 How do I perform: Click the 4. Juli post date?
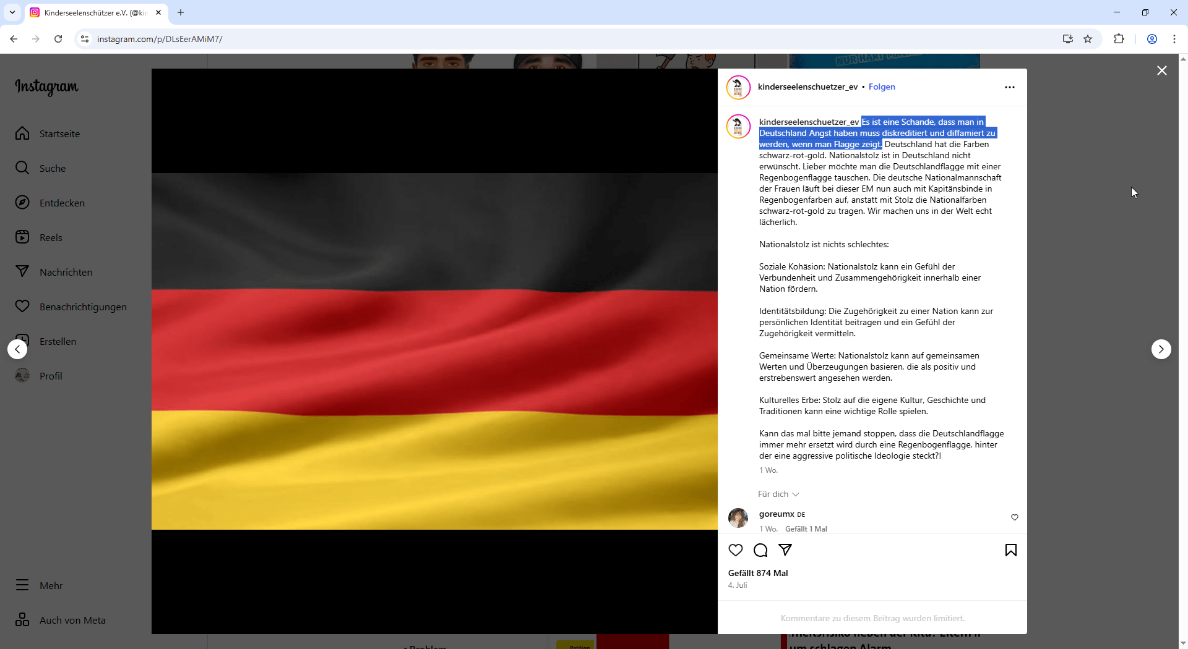(738, 585)
